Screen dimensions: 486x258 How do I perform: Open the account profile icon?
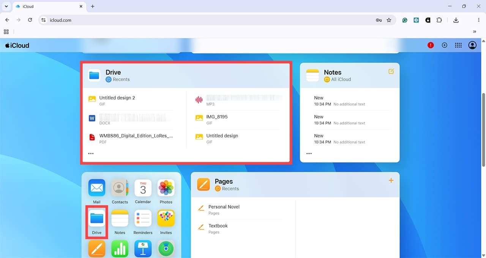(x=472, y=45)
